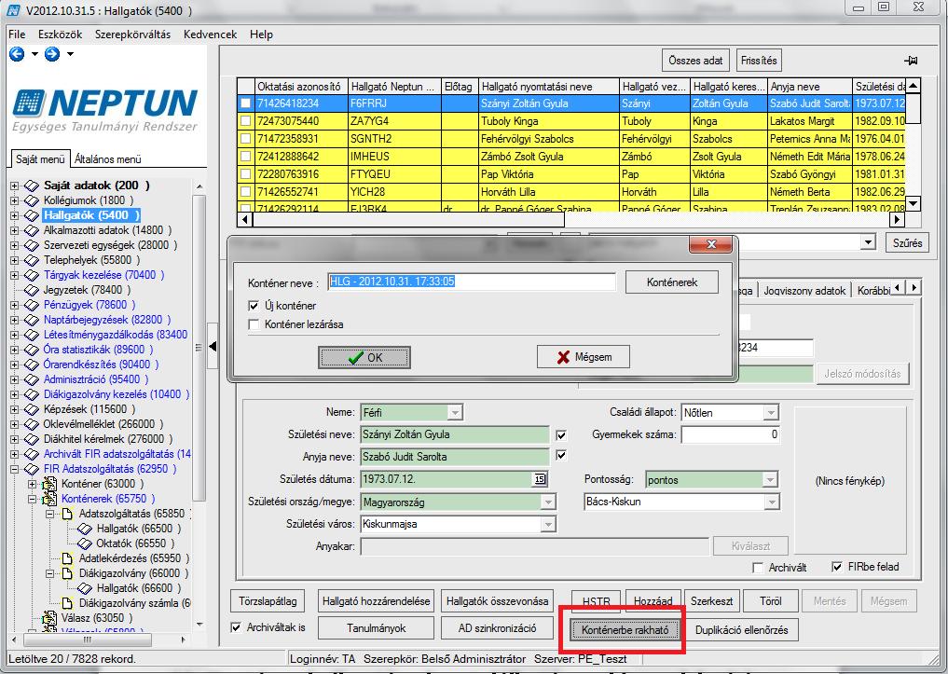Open the File menu

point(17,34)
